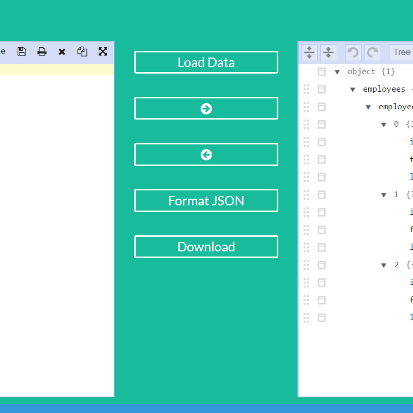Collapse array item 1
The image size is (413, 413).
[384, 195]
